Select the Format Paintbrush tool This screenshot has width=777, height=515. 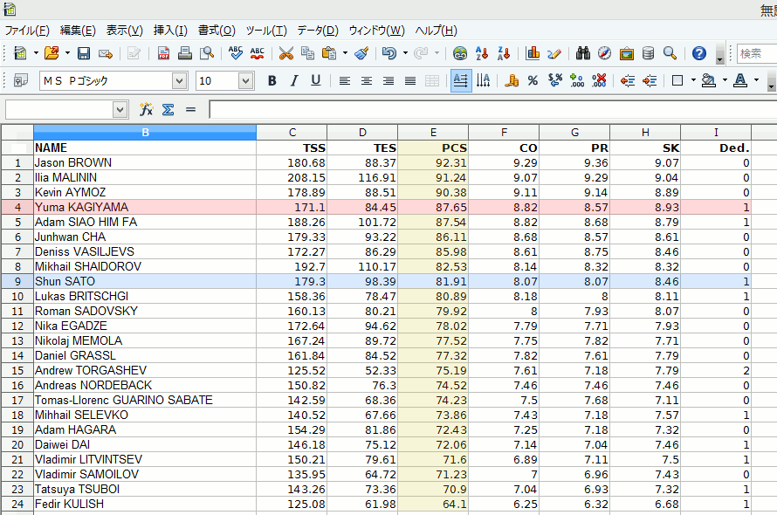coord(361,53)
